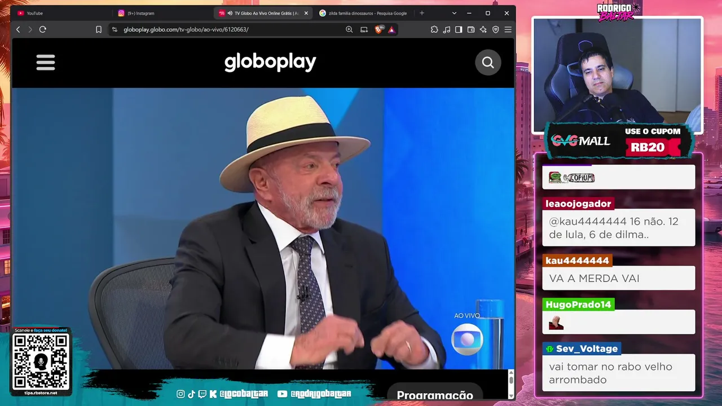The height and width of the screenshot is (406, 722).
Task: Toggle the browser sidebar panel
Action: pos(459,29)
